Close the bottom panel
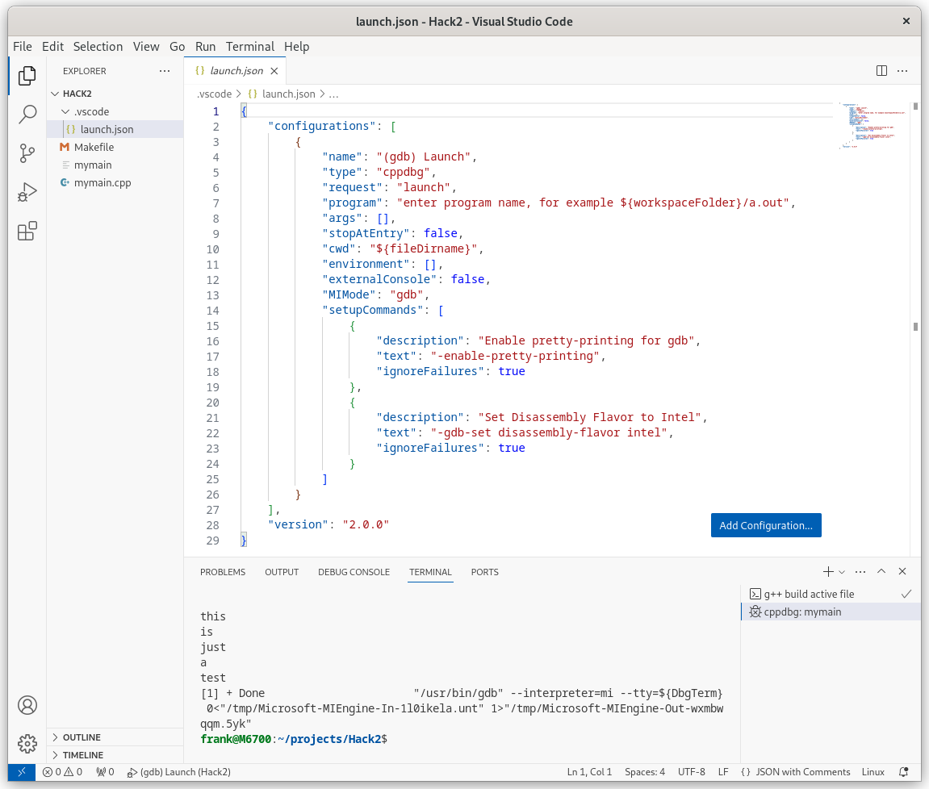 click(902, 572)
